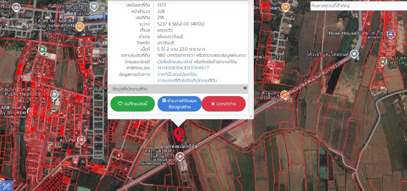This screenshot has width=407, height=191.
Task: Click the K3 Sport Club gym marker
Action: pos(42,49)
